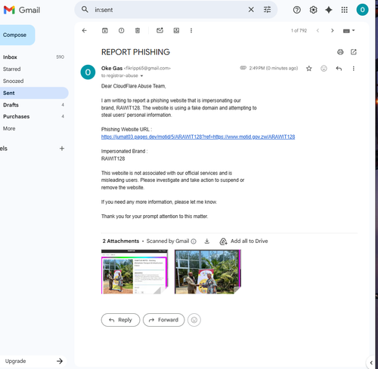Add emoji reaction next to Forward

tap(194, 320)
